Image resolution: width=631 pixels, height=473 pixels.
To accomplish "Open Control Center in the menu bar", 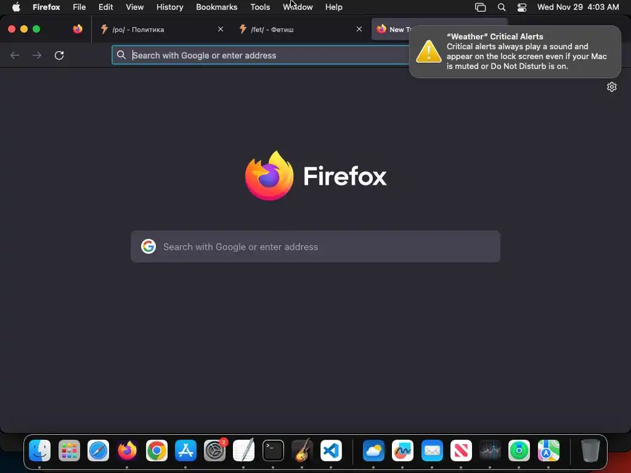I will pos(522,7).
